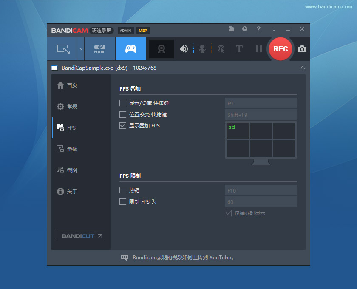Select top-center FPS overlay position
The image size is (357, 289).
(x=261, y=131)
